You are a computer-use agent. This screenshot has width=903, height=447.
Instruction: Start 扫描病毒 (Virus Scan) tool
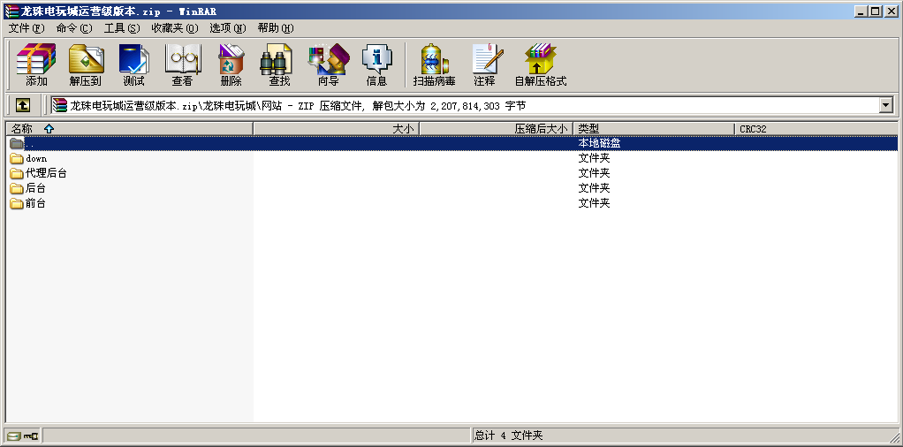point(434,65)
